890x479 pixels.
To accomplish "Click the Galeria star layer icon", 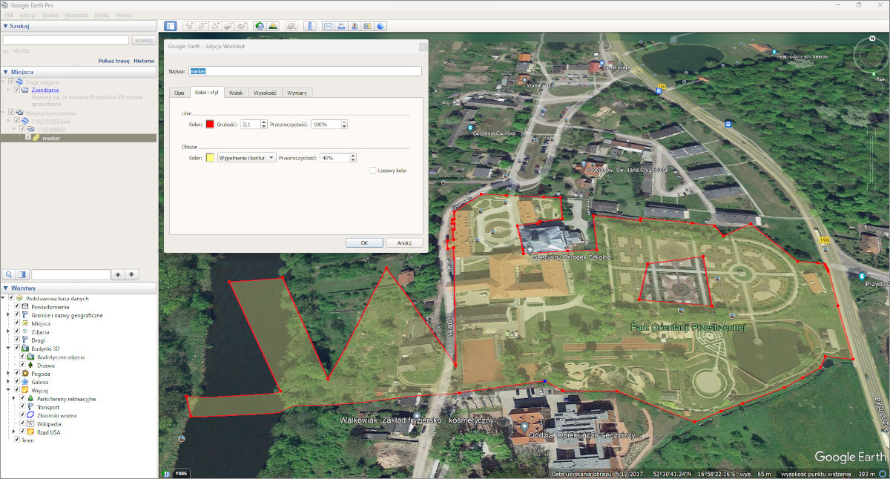I will [x=24, y=382].
